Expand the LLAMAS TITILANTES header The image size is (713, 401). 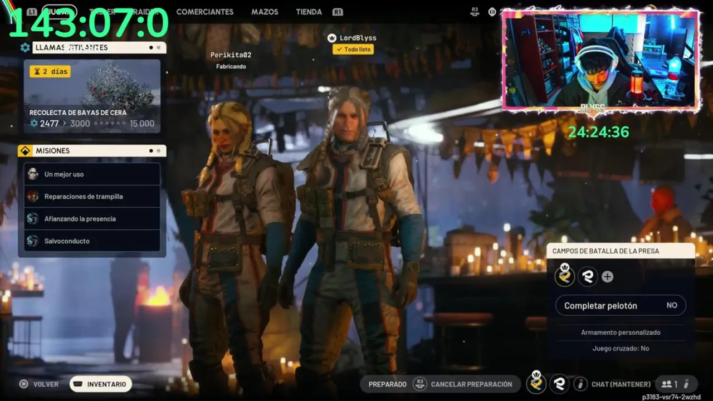(99, 48)
